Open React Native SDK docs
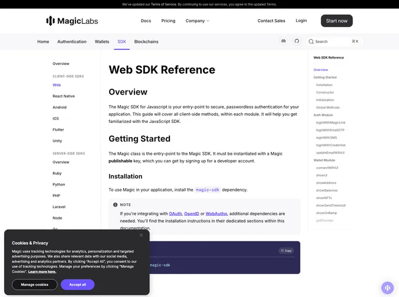399x297 pixels. (64, 96)
